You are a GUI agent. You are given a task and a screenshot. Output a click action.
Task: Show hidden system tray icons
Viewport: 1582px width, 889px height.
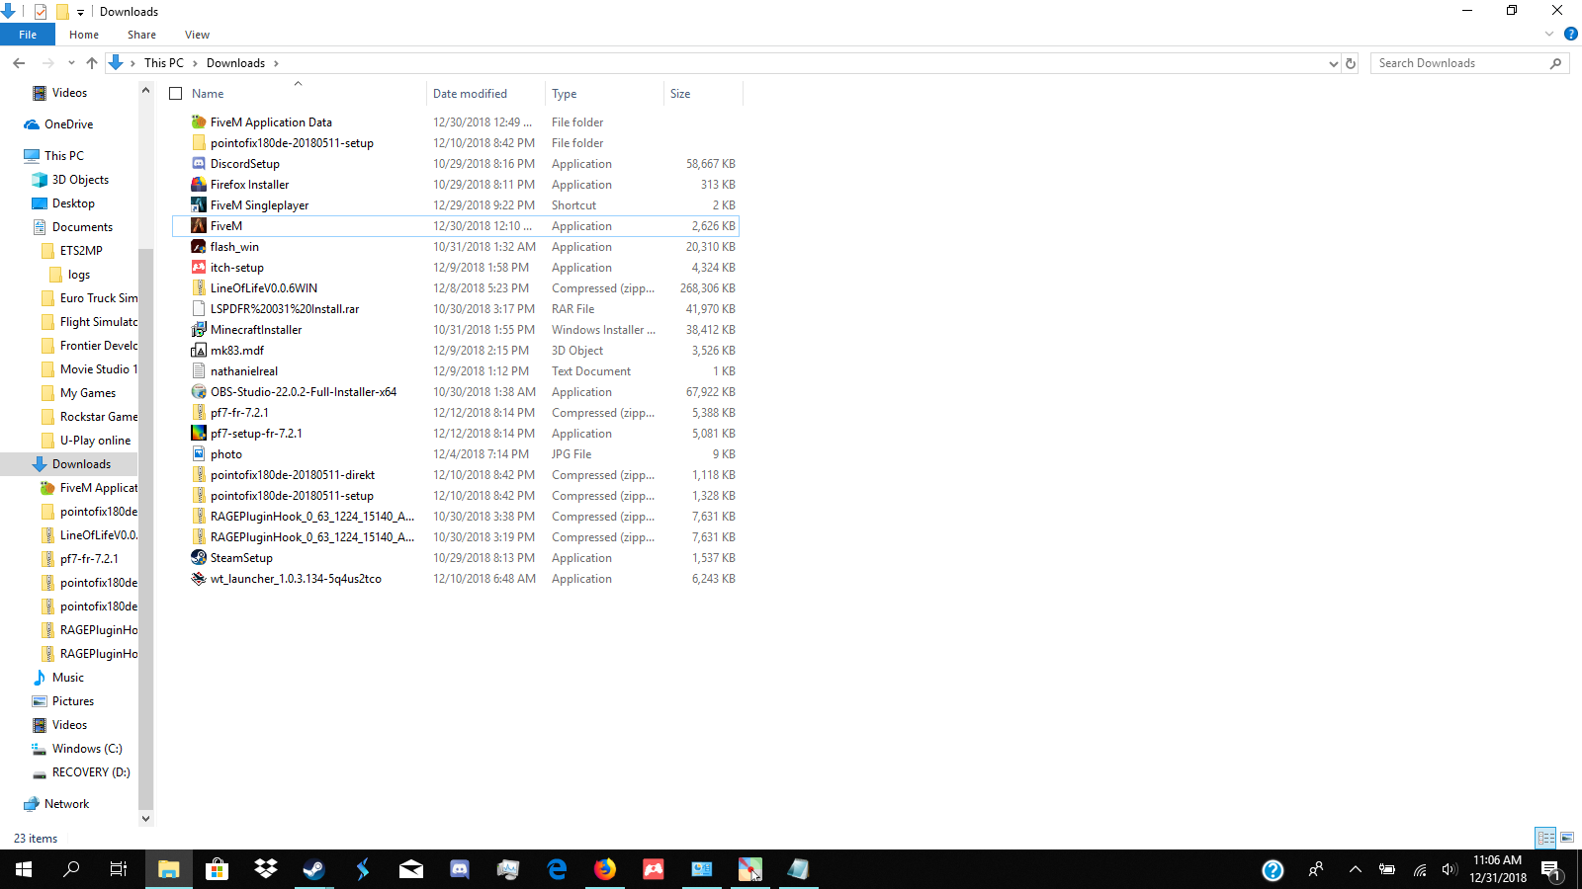(1356, 869)
